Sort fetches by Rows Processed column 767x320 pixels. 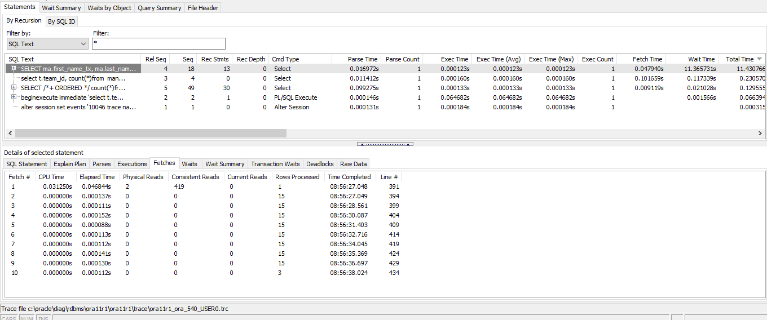coord(298,177)
